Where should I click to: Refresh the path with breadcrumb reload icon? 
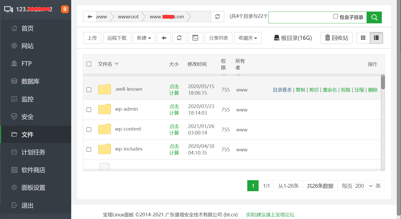[x=217, y=17]
